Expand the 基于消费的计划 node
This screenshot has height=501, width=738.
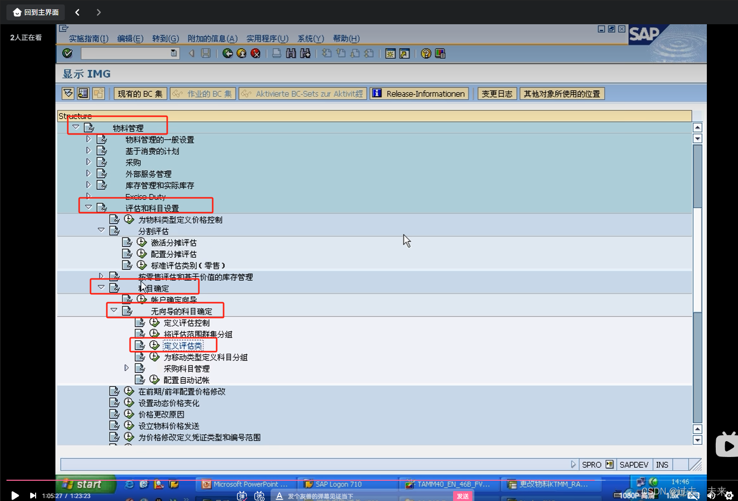coord(89,150)
